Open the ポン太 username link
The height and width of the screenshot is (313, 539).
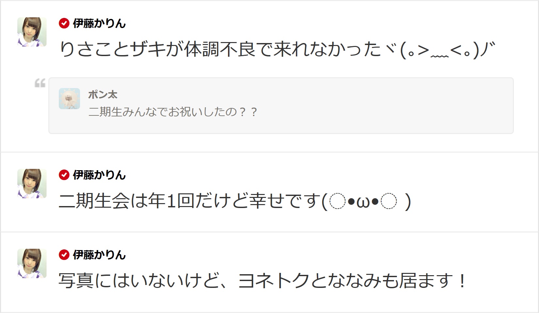pyautogui.click(x=103, y=95)
